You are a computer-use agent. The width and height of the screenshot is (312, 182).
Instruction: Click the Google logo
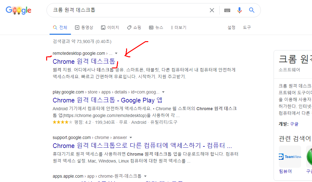[19, 10]
